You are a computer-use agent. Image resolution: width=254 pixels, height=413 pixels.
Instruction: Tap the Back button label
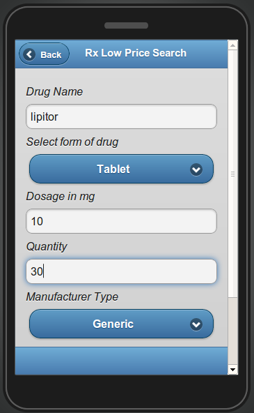coord(51,55)
